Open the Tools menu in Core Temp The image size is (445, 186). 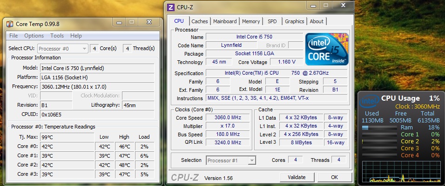[x=57, y=36]
